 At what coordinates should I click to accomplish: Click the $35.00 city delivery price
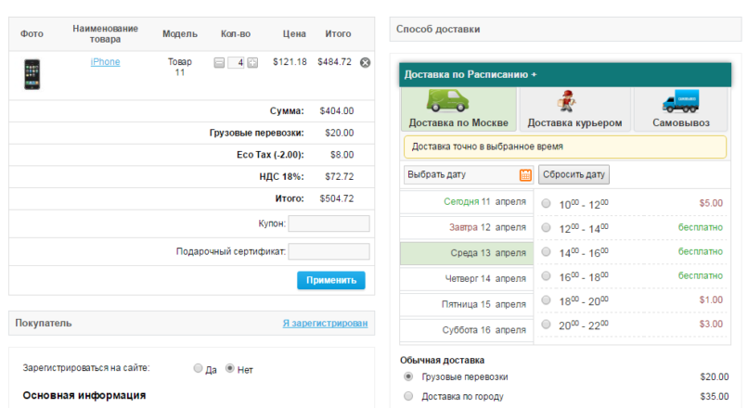click(x=715, y=397)
